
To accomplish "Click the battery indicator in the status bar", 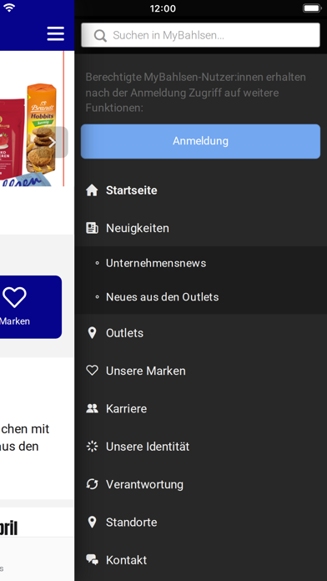I will point(312,8).
